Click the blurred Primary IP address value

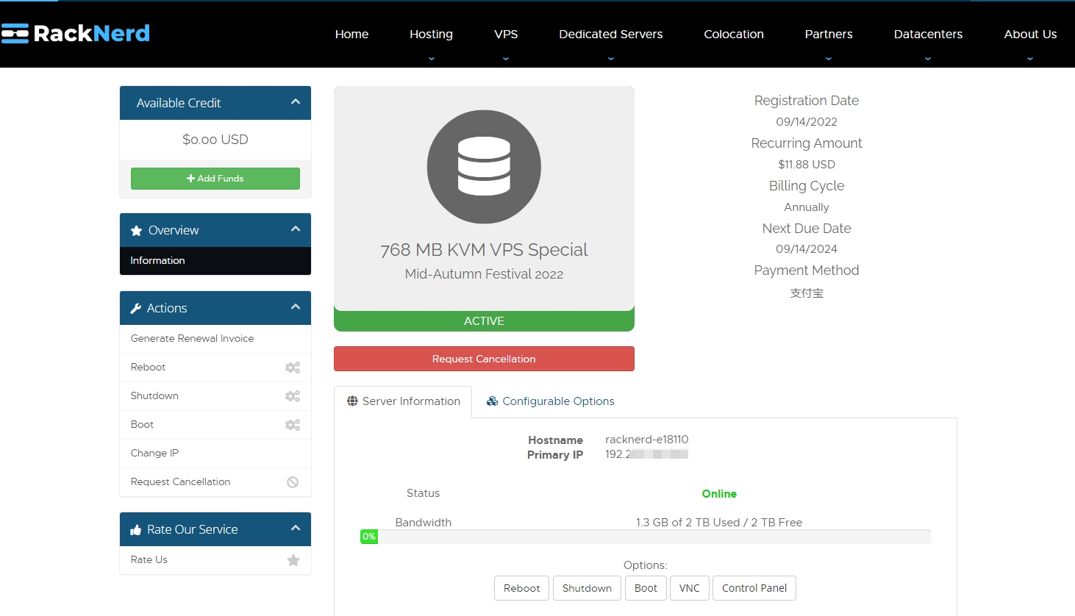[x=647, y=454]
